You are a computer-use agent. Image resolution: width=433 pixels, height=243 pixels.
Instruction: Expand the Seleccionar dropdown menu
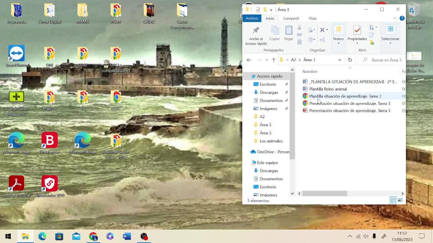click(390, 43)
